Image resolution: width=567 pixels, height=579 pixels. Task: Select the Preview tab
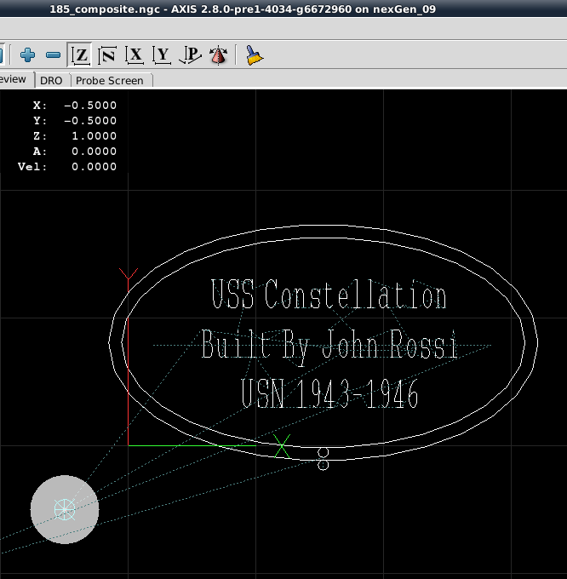click(x=14, y=79)
